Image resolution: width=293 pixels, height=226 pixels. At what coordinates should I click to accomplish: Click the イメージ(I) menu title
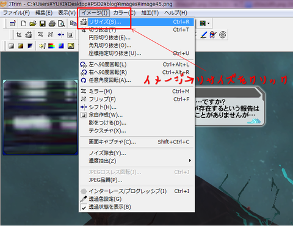click(95, 13)
